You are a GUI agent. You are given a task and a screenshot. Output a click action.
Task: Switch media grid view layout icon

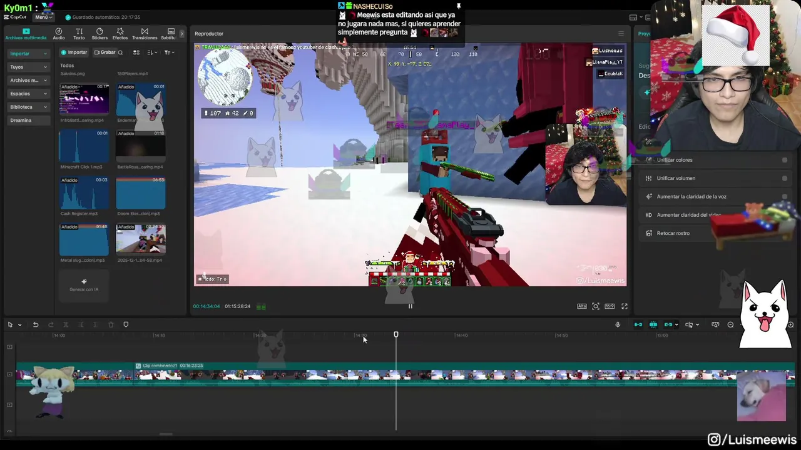point(136,52)
